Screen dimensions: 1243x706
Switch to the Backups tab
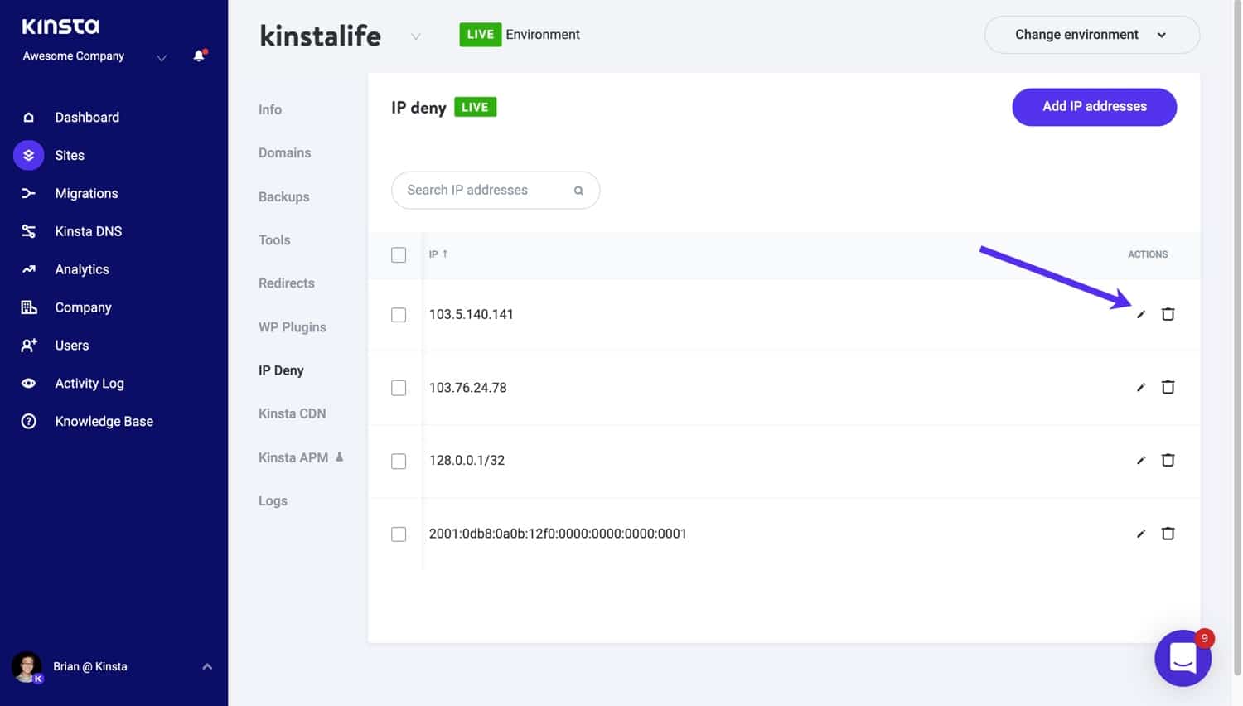283,196
